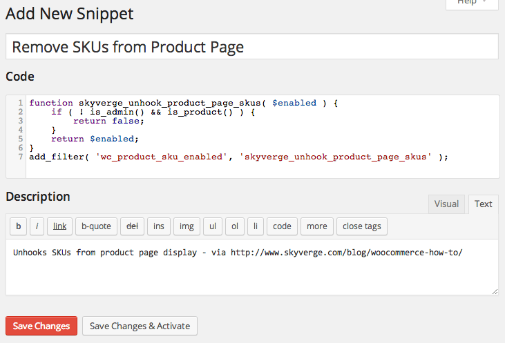Click the more tag button

[317, 226]
